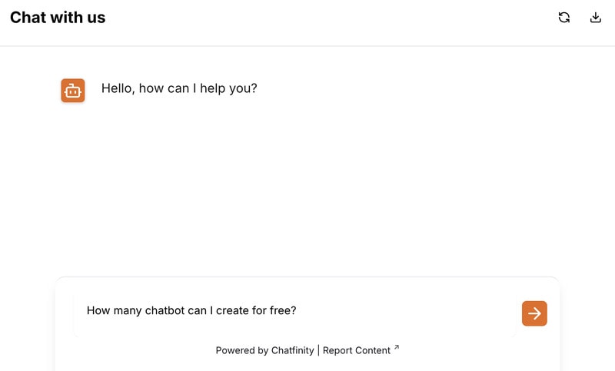This screenshot has width=615, height=371.
Task: Click the external-link arrow beside Report Content
Action: [397, 348]
